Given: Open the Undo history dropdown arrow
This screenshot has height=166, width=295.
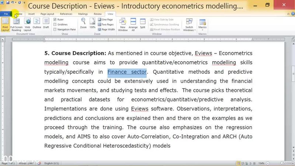Looking at the screenshot, I should [15, 3].
